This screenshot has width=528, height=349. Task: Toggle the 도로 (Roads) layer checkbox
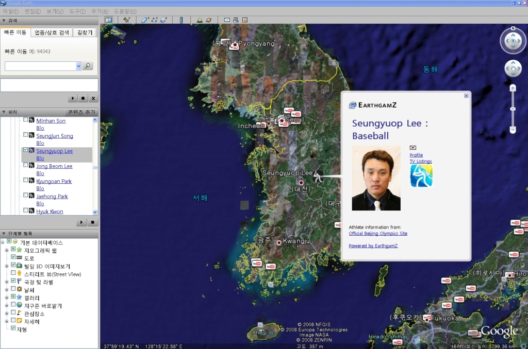click(x=13, y=257)
